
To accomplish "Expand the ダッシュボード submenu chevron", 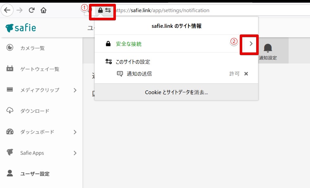I will (x=75, y=132).
